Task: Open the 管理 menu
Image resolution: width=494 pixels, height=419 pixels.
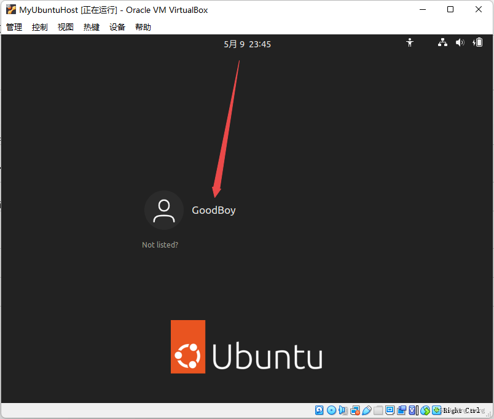Action: [x=14, y=27]
